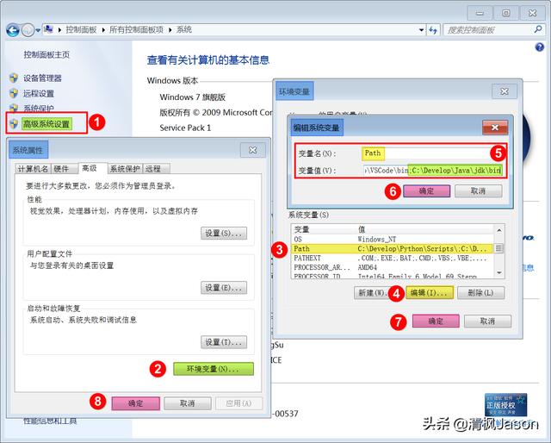Refresh the control panel address bar
The height and width of the screenshot is (443, 551).
pyautogui.click(x=432, y=30)
